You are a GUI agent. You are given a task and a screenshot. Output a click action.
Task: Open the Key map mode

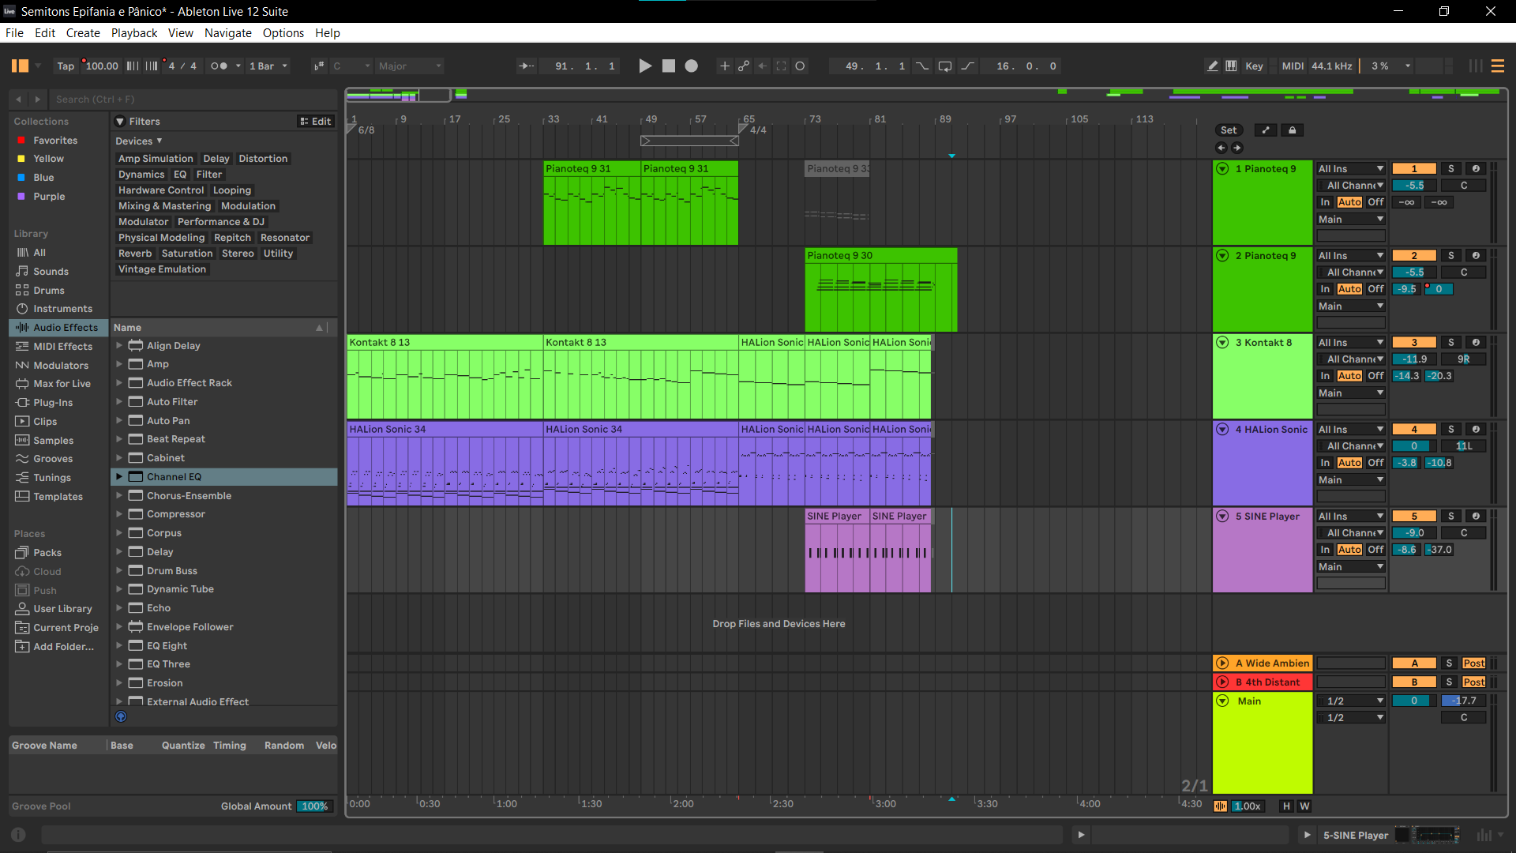click(x=1254, y=66)
